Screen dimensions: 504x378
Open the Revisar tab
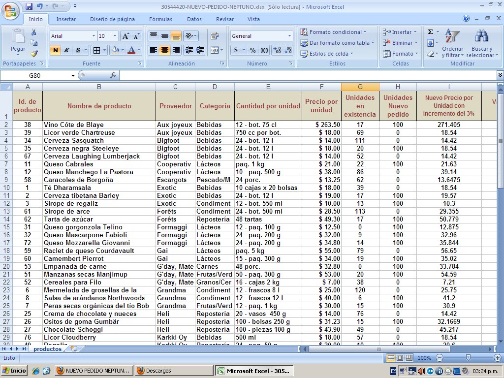[224, 19]
